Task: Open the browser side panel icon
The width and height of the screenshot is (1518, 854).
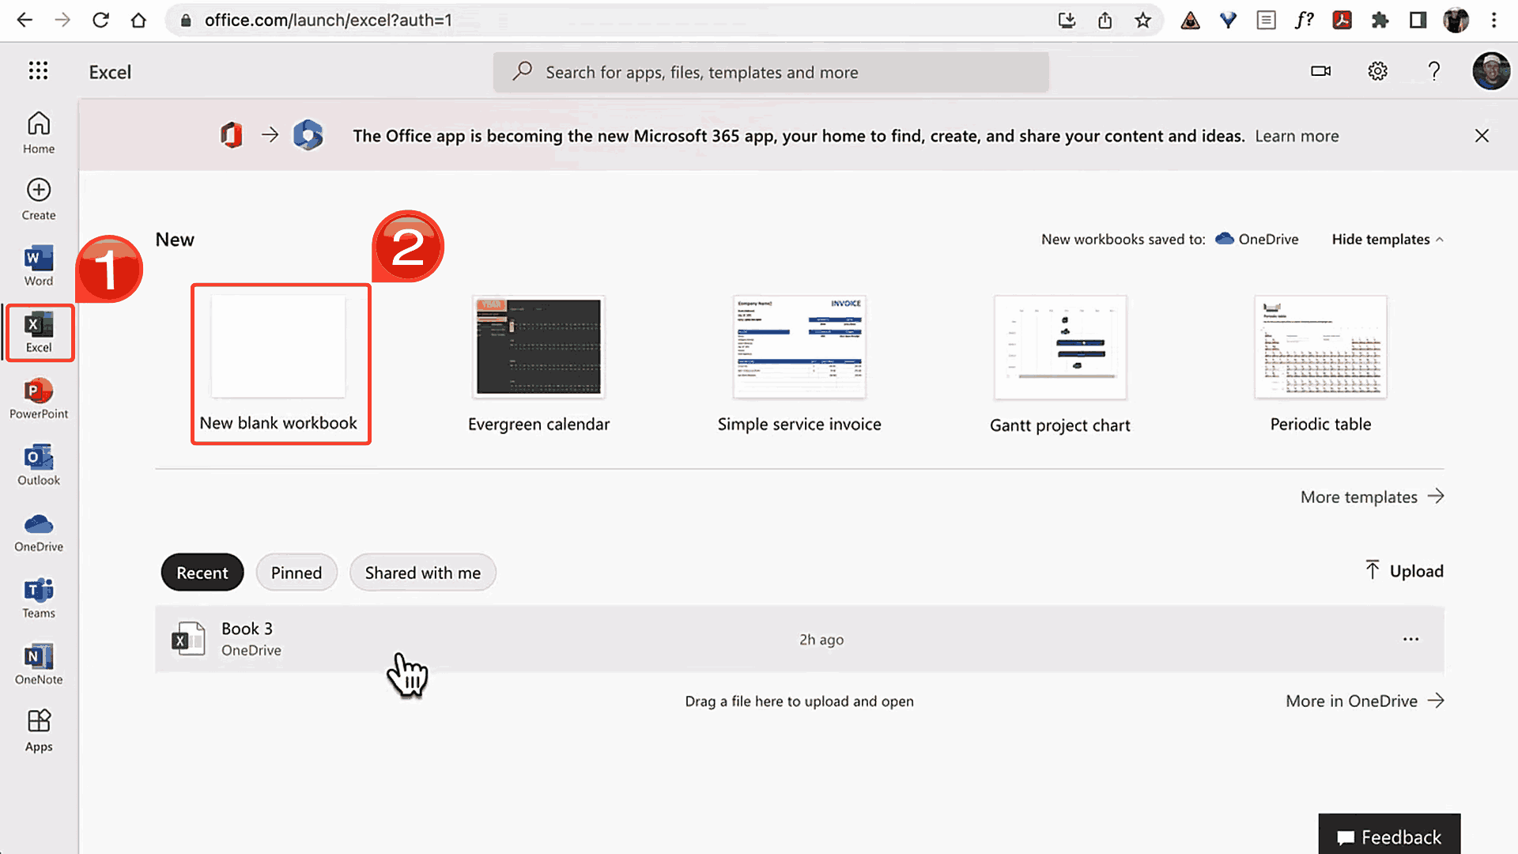Action: point(1418,21)
